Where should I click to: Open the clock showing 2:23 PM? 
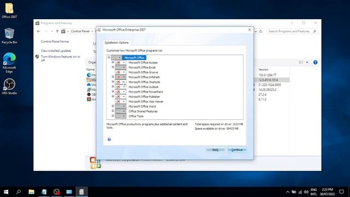coord(327,192)
